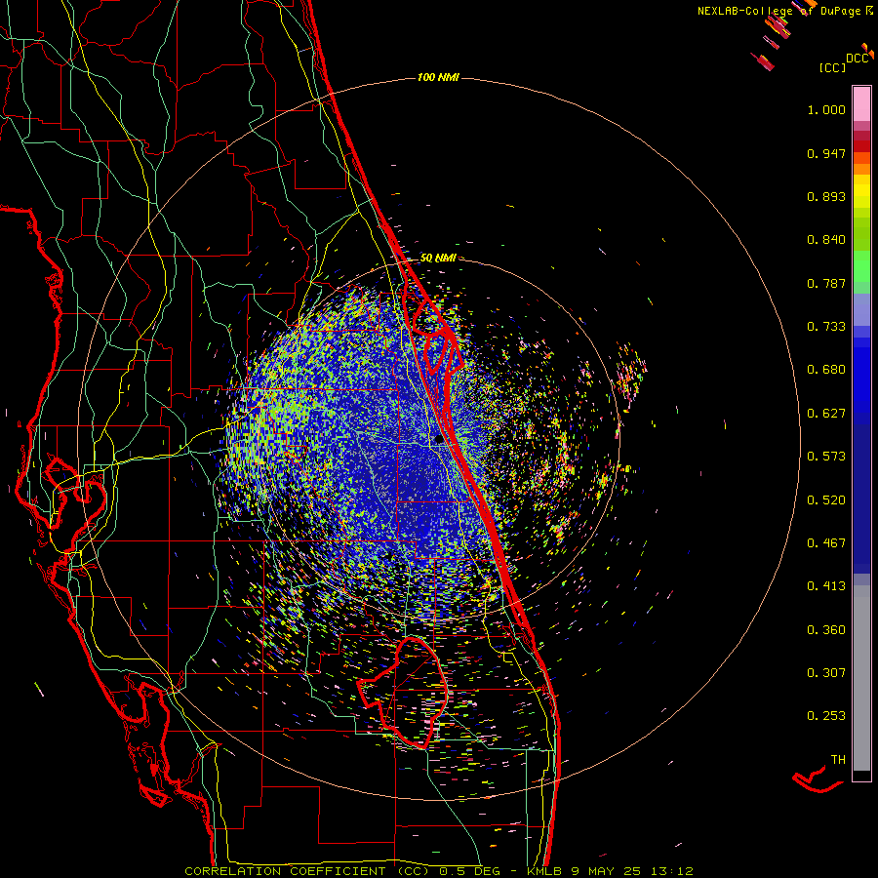Image resolution: width=878 pixels, height=878 pixels.
Task: Click the Correlation Coefficient caption at bottom
Action: point(439,871)
